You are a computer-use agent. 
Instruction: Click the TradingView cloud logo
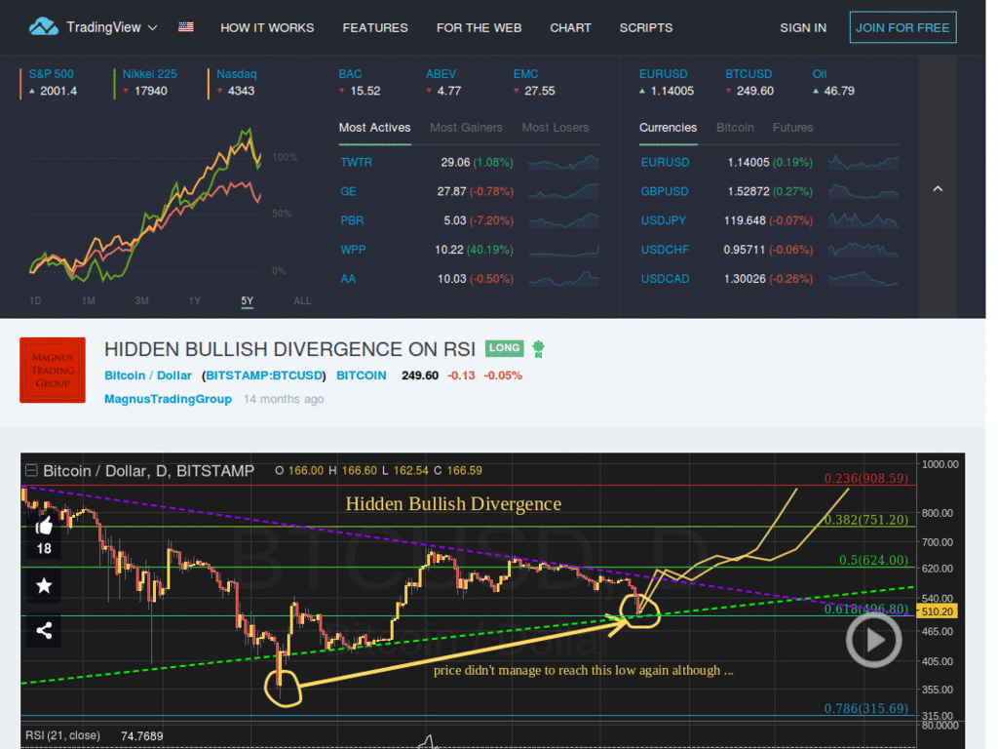(x=43, y=26)
